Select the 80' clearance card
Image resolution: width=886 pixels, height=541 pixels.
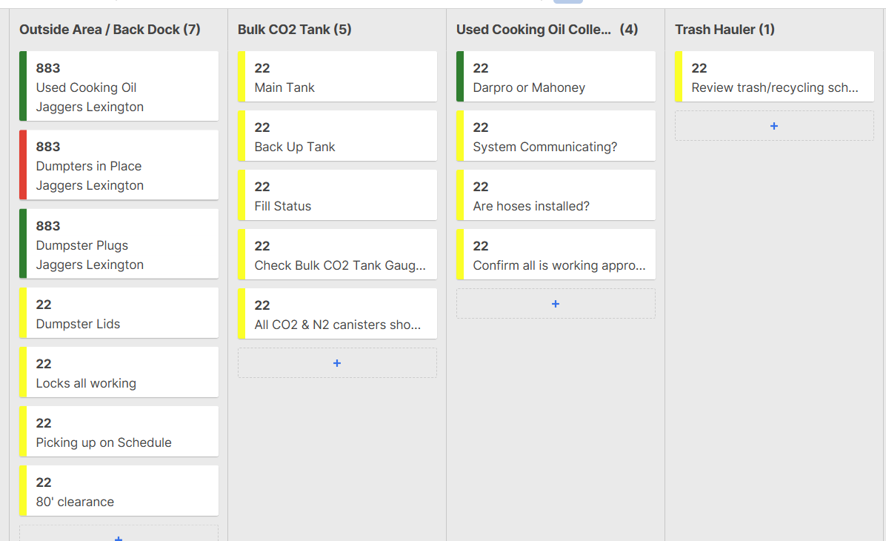pyautogui.click(x=119, y=491)
